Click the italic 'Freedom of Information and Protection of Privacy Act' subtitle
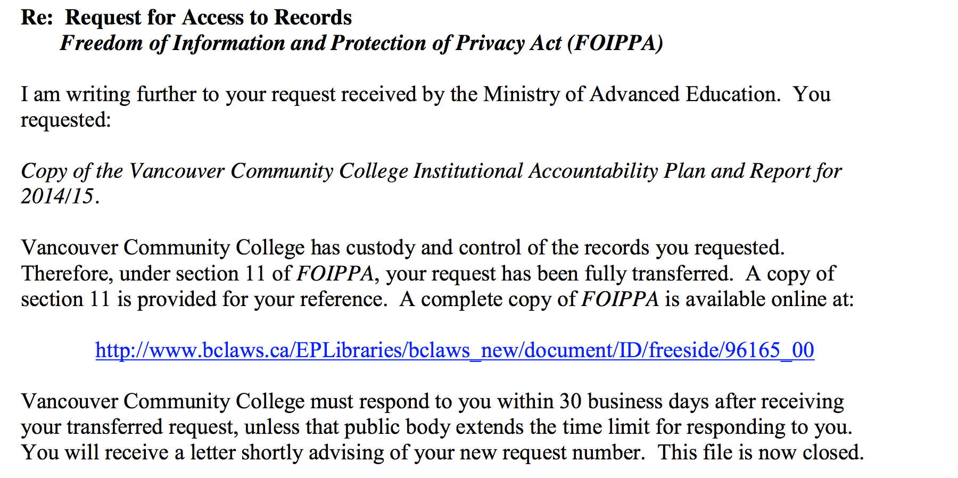Image resolution: width=958 pixels, height=478 pixels. (310, 43)
